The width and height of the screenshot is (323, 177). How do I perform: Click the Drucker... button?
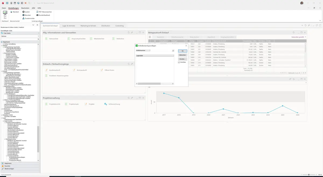pos(182,59)
